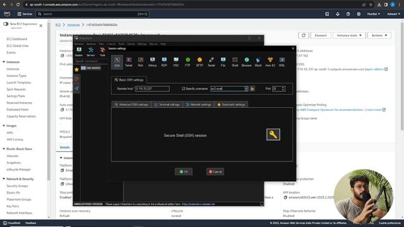
Task: Select the Telnet session type icon
Action: tap(129, 62)
